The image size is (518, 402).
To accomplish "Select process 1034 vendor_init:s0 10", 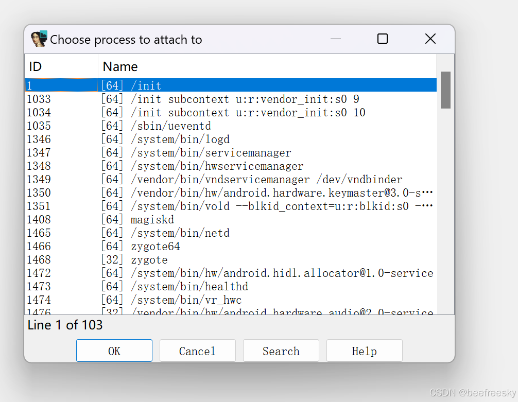I will pyautogui.click(x=231, y=112).
